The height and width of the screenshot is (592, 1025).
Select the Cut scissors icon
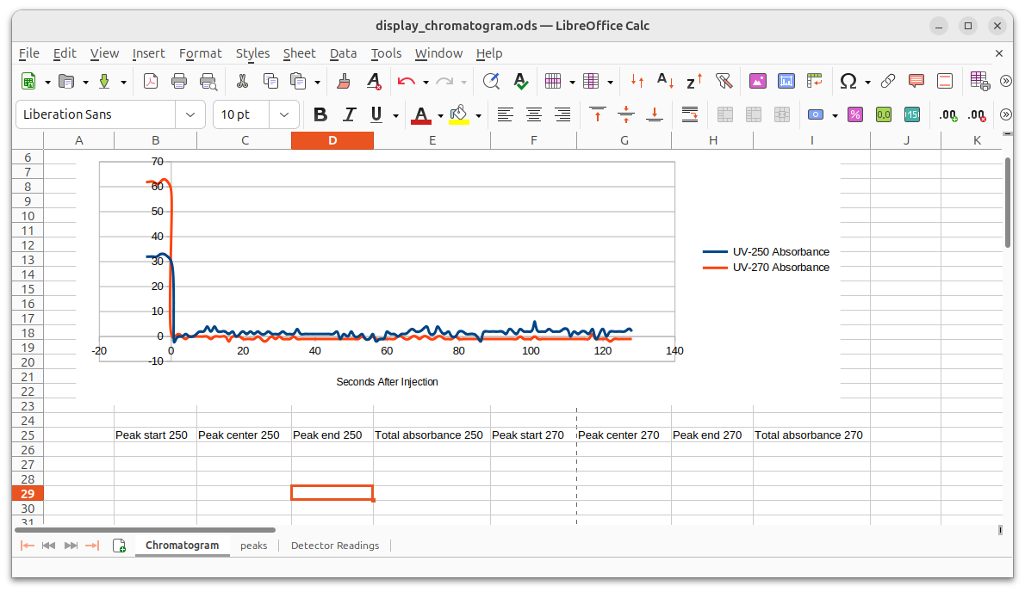coord(242,81)
